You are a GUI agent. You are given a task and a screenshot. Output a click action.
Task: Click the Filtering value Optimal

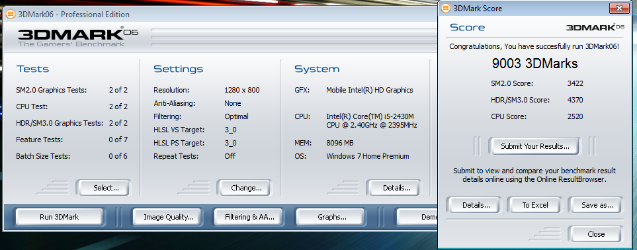click(236, 116)
